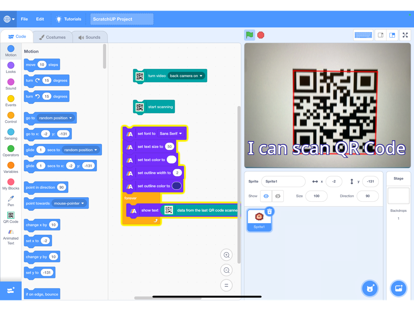Image resolution: width=414 pixels, height=311 pixels.
Task: Select the Events category in the palette
Action: point(11,101)
